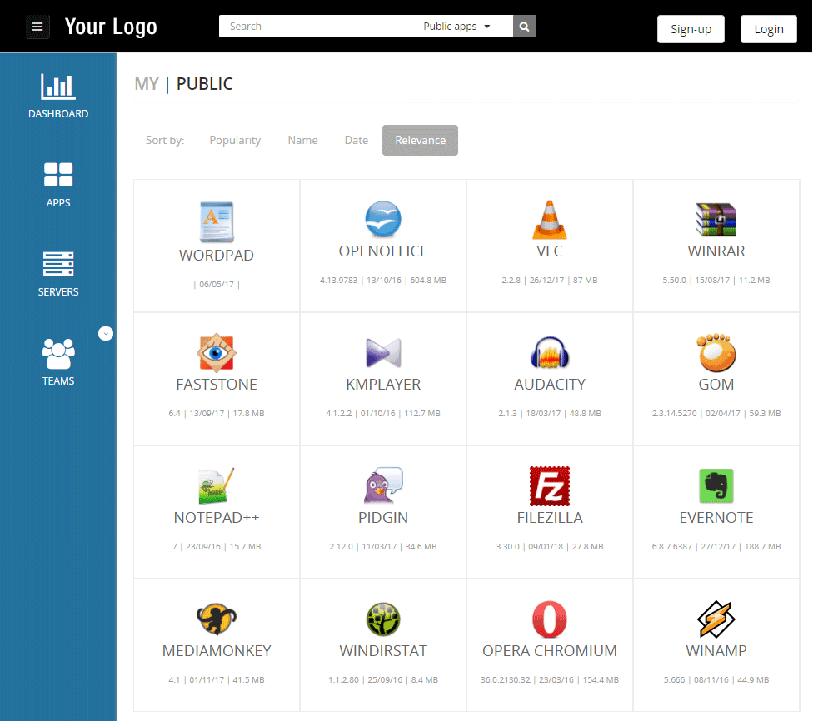This screenshot has width=813, height=721.
Task: Open the DASHBOARD sidebar label
Action: point(58,113)
